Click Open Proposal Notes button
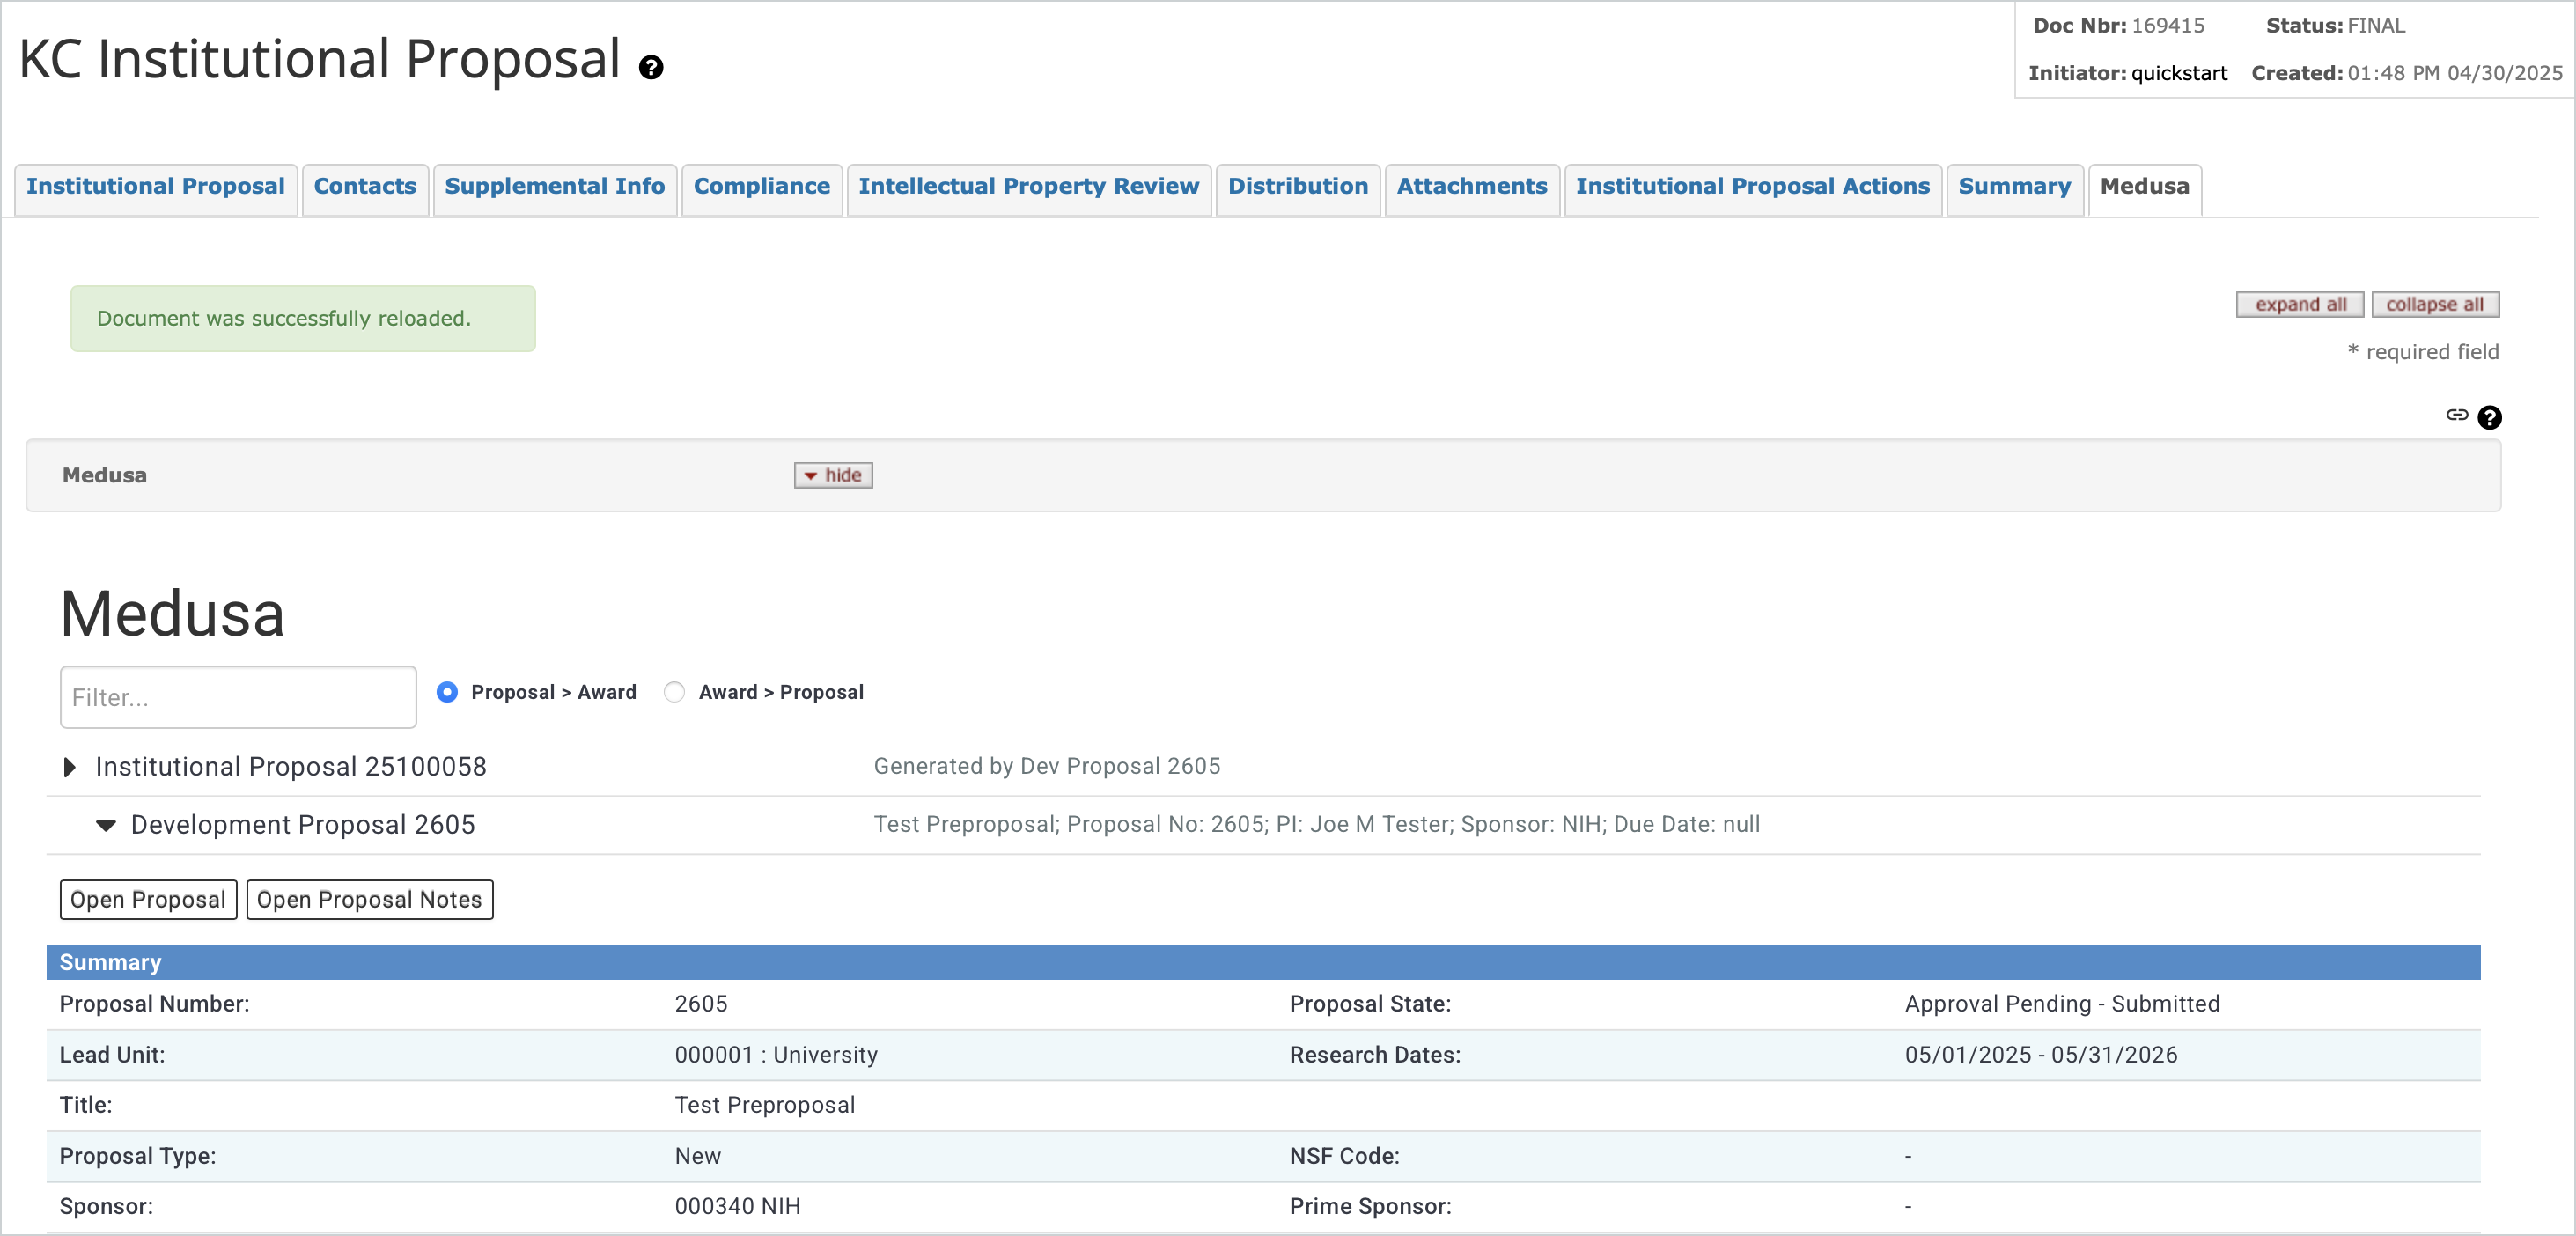 pyautogui.click(x=369, y=900)
